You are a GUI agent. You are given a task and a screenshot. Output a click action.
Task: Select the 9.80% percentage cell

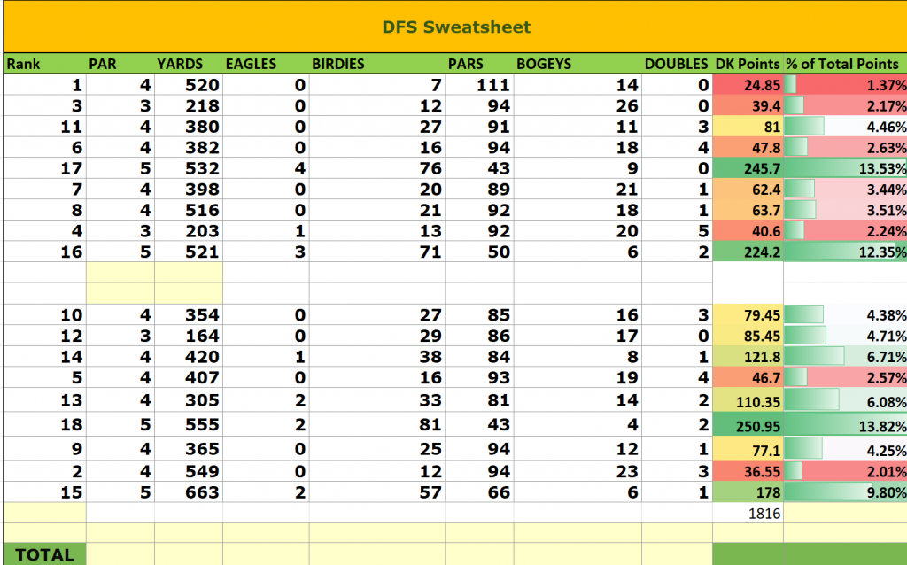coord(845,491)
